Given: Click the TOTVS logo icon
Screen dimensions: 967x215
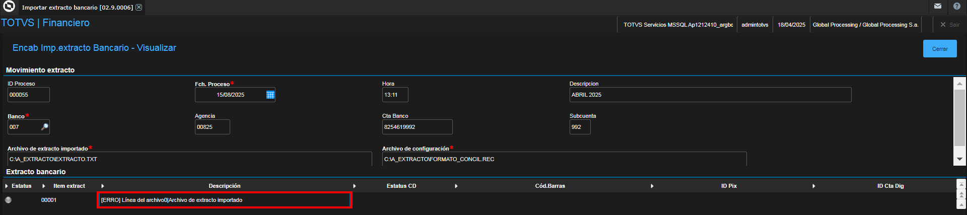Looking at the screenshot, I should (x=9, y=7).
